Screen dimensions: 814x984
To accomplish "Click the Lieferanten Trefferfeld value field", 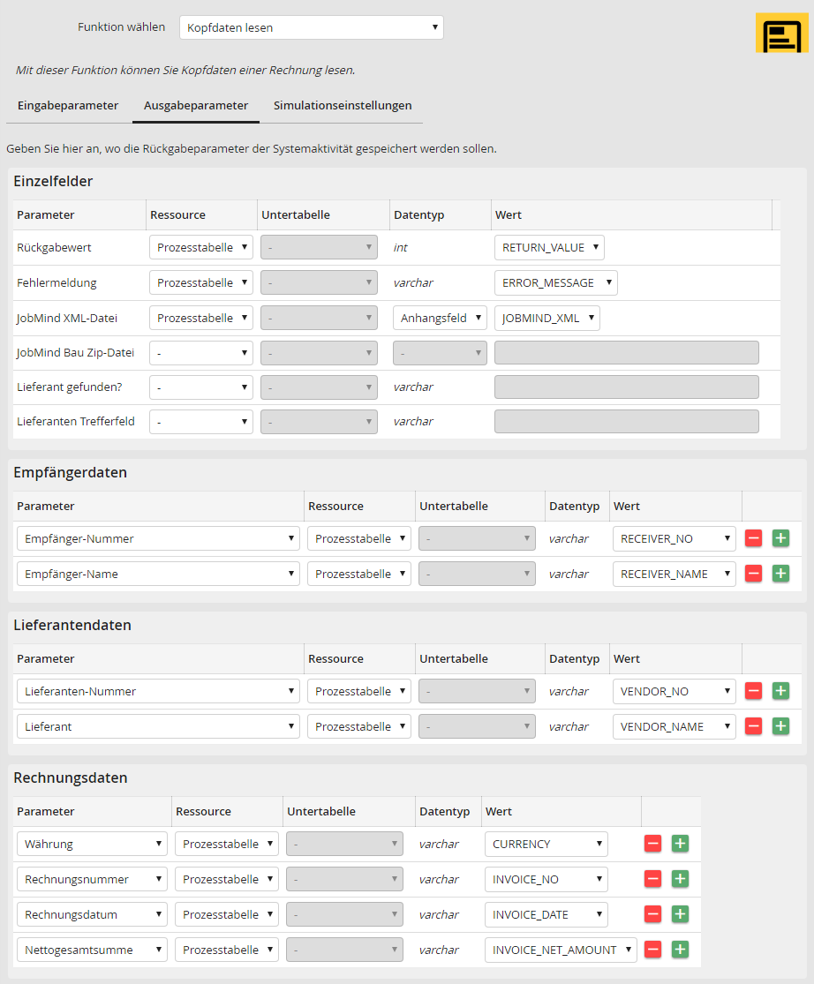I will click(626, 421).
